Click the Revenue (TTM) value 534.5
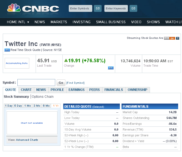The width and height of the screenshot is (182, 157). tap(173, 129)
